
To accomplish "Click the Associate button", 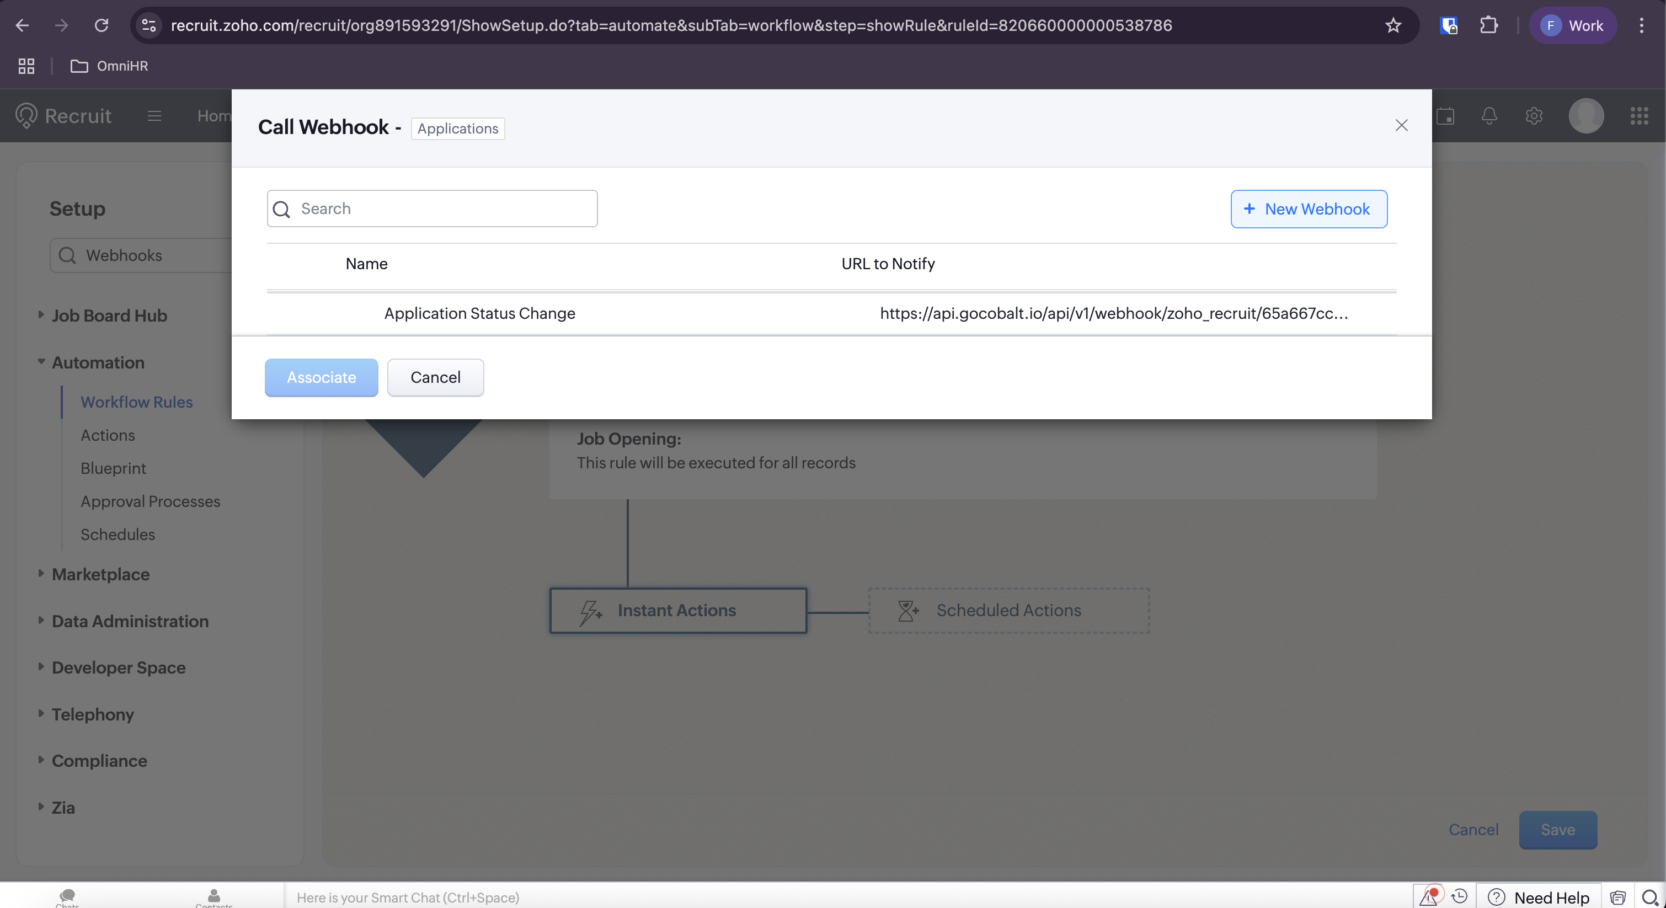I will coord(321,378).
